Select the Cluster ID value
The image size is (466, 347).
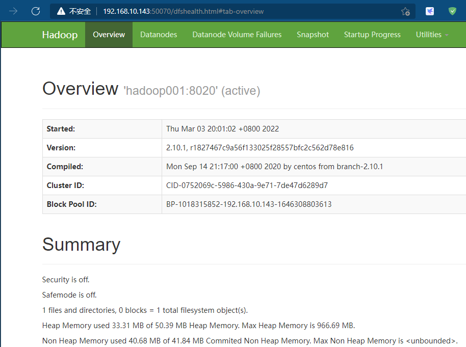(247, 185)
